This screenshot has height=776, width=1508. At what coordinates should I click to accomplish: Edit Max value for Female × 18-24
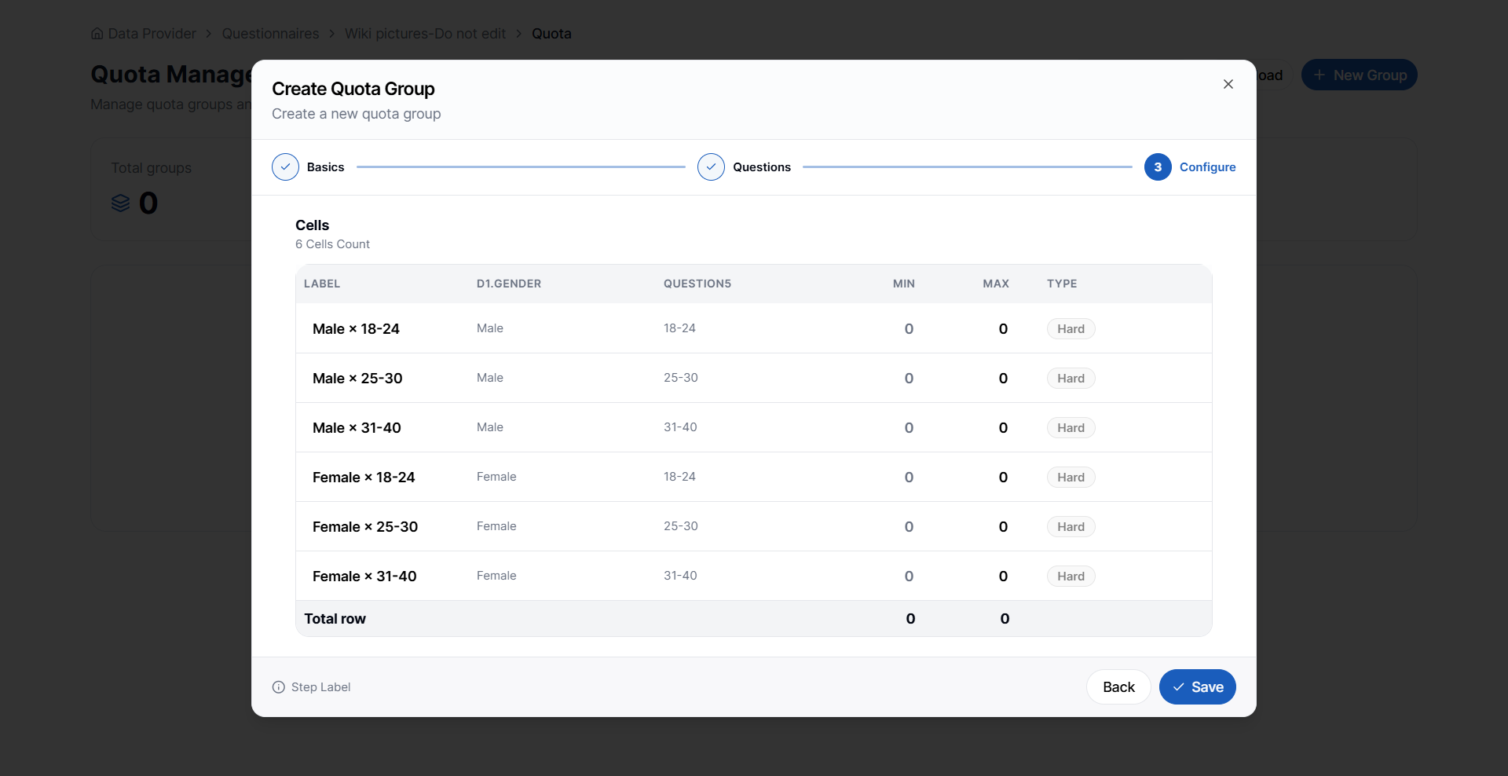point(1003,478)
